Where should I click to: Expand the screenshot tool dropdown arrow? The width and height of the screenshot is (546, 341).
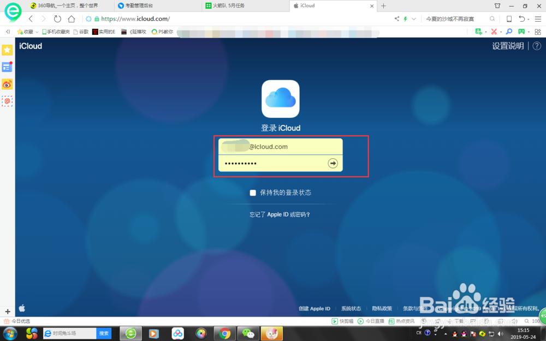(x=501, y=32)
